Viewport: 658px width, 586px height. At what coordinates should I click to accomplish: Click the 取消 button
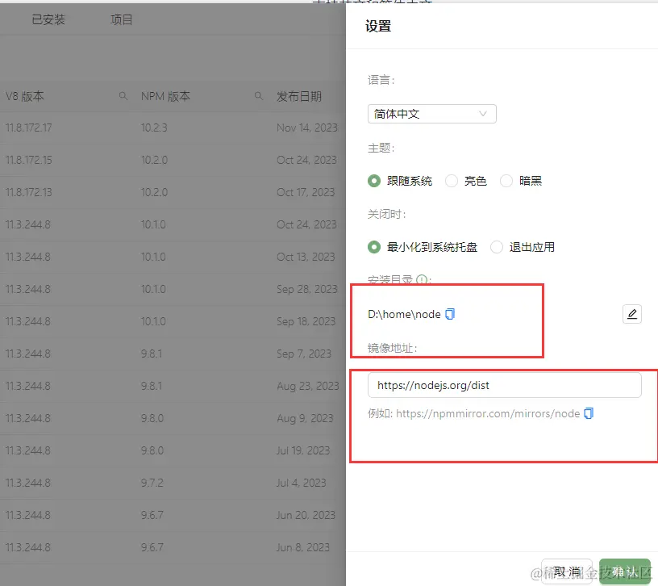click(x=567, y=571)
